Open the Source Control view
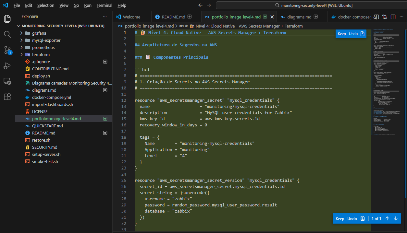 pos(7,50)
